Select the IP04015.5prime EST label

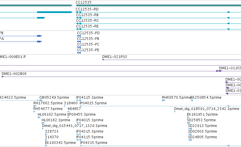[93, 103]
